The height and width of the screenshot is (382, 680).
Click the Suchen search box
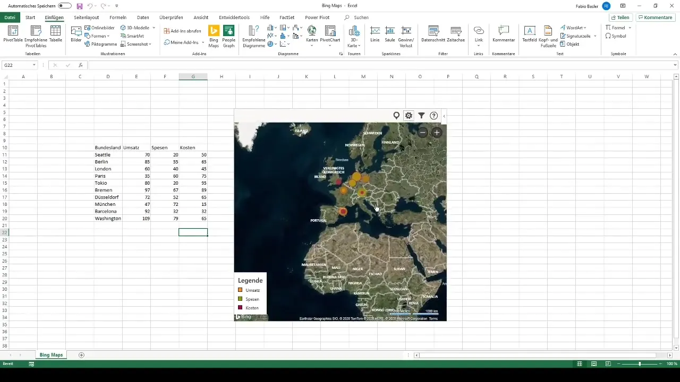point(361,18)
